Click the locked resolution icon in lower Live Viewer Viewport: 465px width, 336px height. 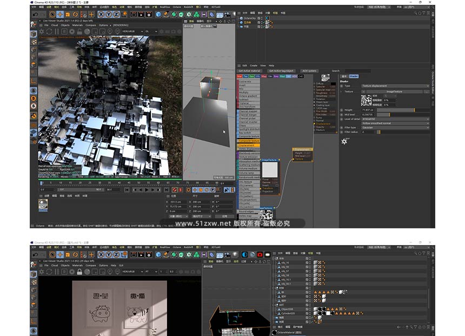(x=79, y=272)
